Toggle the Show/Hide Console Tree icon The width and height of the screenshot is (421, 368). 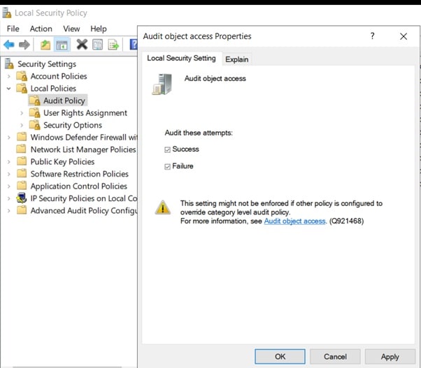[x=62, y=45]
